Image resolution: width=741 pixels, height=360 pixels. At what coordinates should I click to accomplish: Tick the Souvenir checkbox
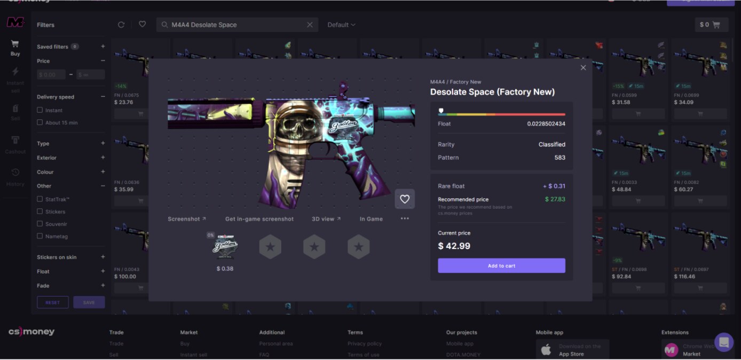point(40,224)
